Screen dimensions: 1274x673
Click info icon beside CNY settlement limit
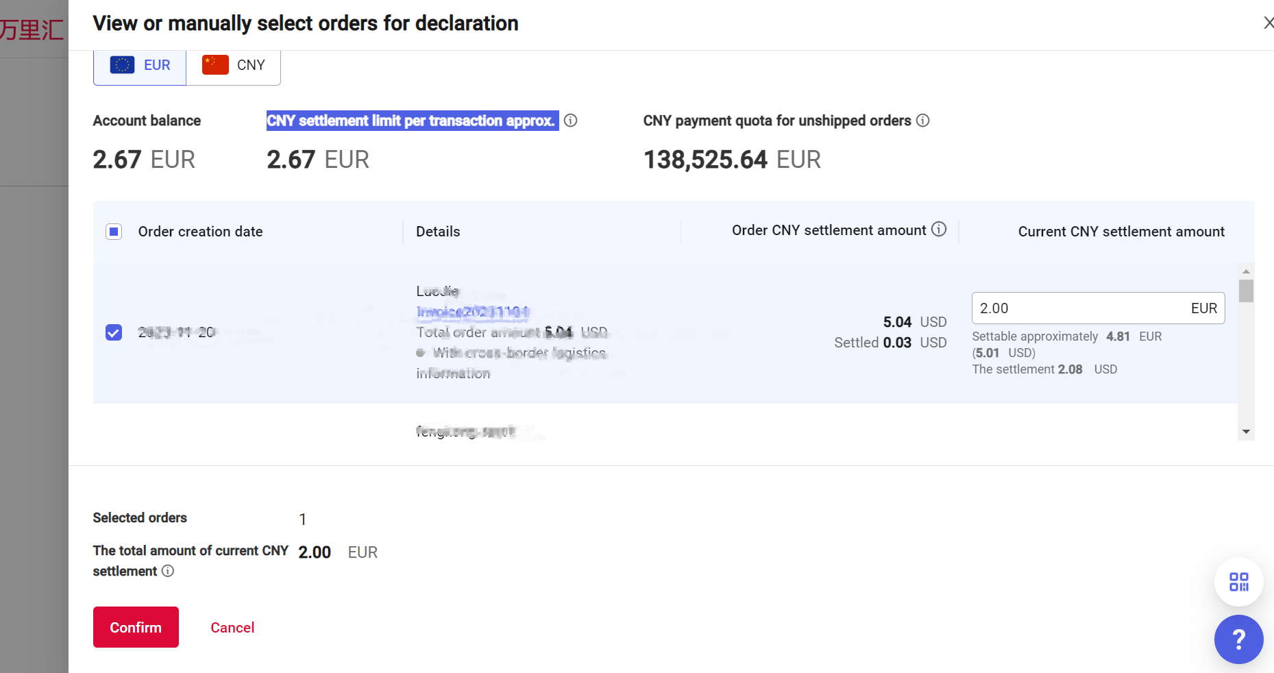(x=570, y=121)
